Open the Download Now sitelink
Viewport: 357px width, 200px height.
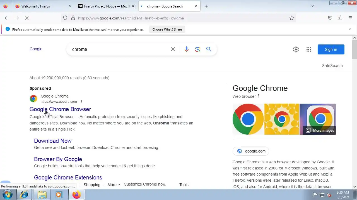point(53,141)
